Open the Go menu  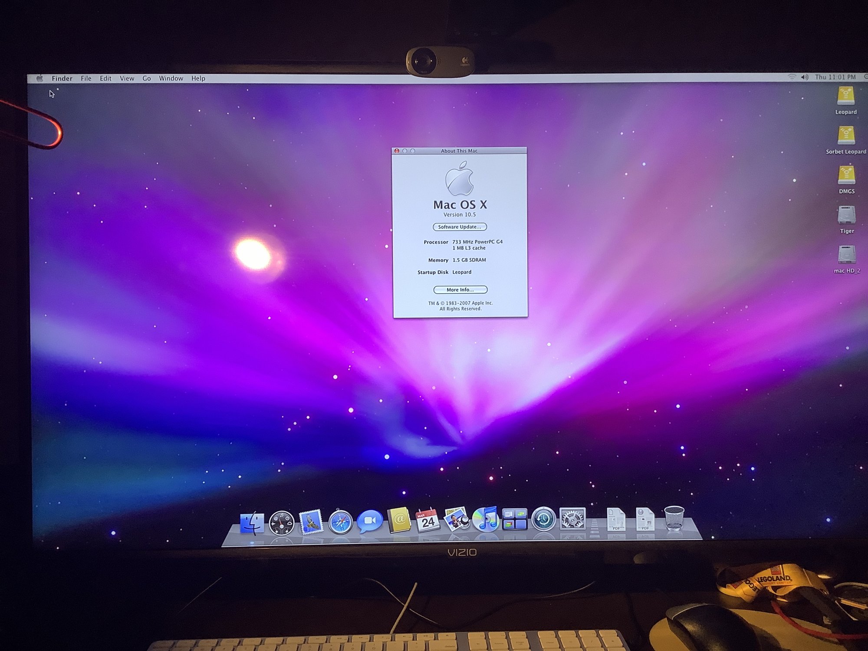146,79
